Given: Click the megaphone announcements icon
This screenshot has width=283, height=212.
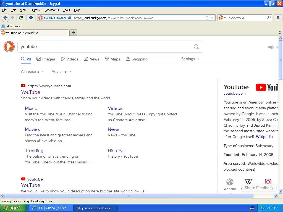Looking at the screenshot, I should [x=271, y=47].
